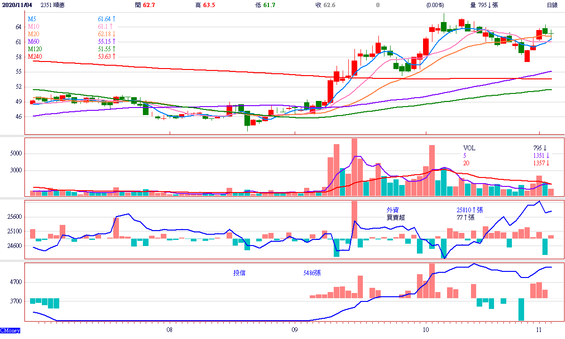The width and height of the screenshot is (565, 339).
Task: Click the 外資 foreign investor label
Action: (392, 210)
